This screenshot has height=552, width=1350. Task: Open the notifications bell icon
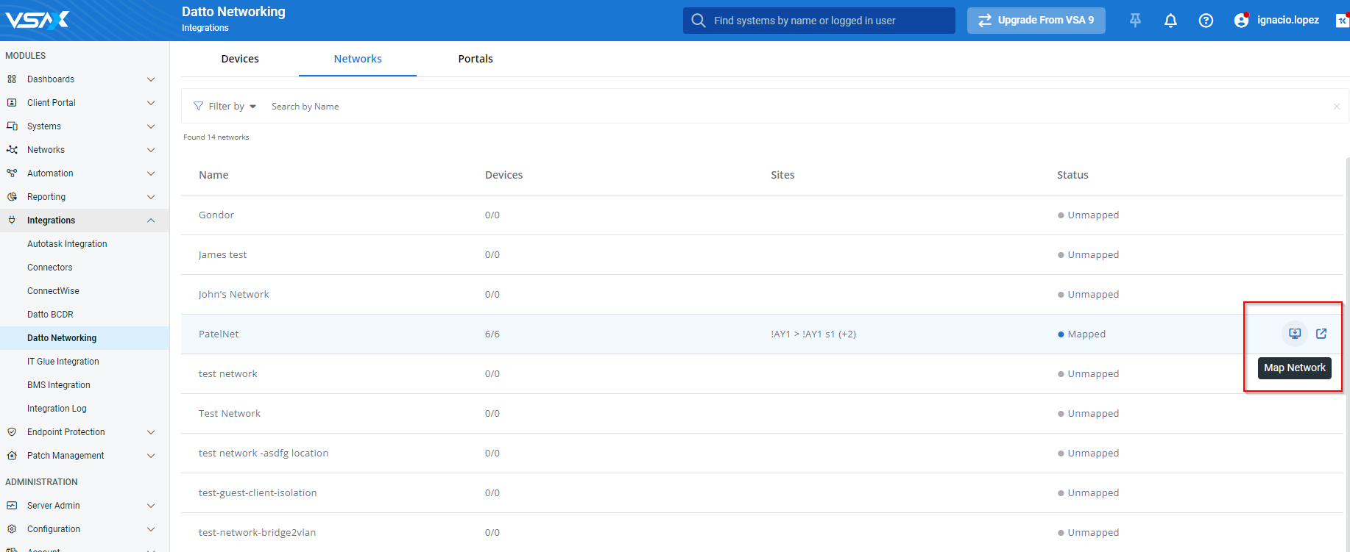tap(1170, 21)
